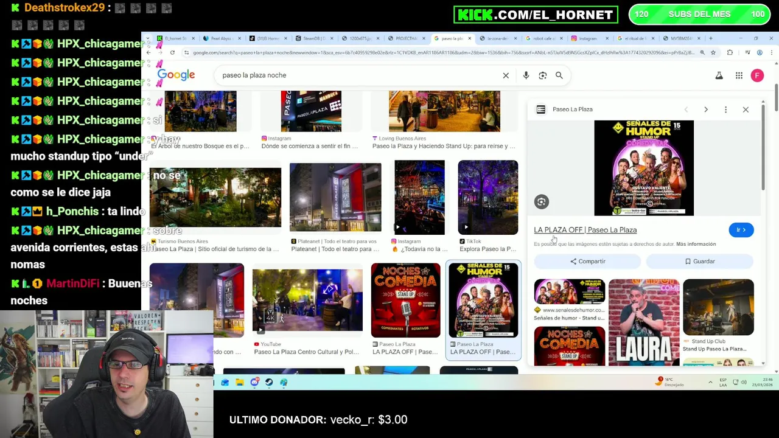Screen dimensions: 779x438
Task: Open senalesdehumor.com related image
Action: pos(570,291)
